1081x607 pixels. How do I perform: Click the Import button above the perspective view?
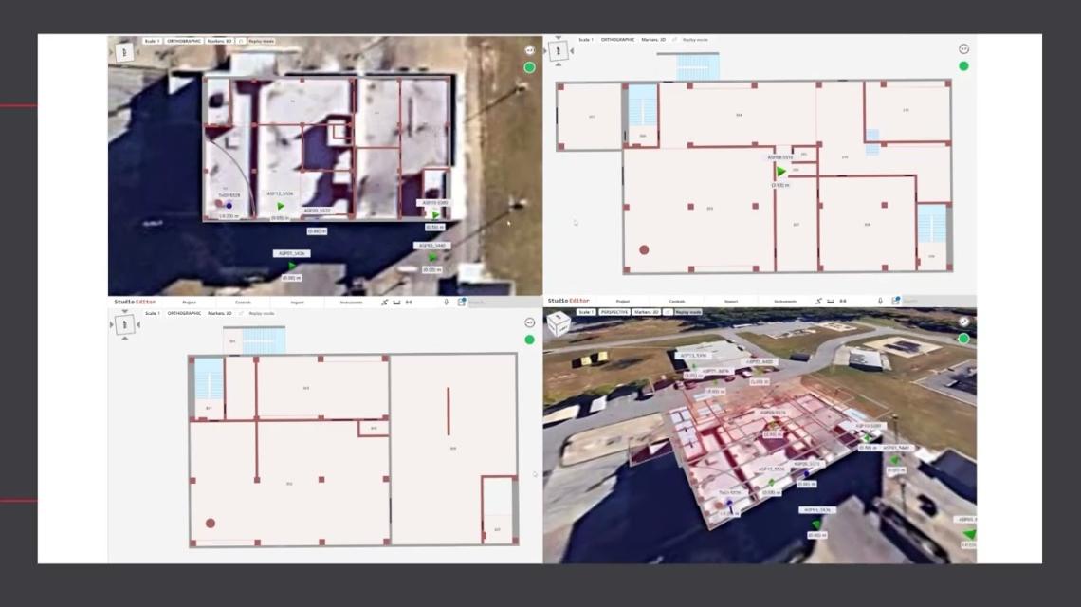click(x=731, y=302)
